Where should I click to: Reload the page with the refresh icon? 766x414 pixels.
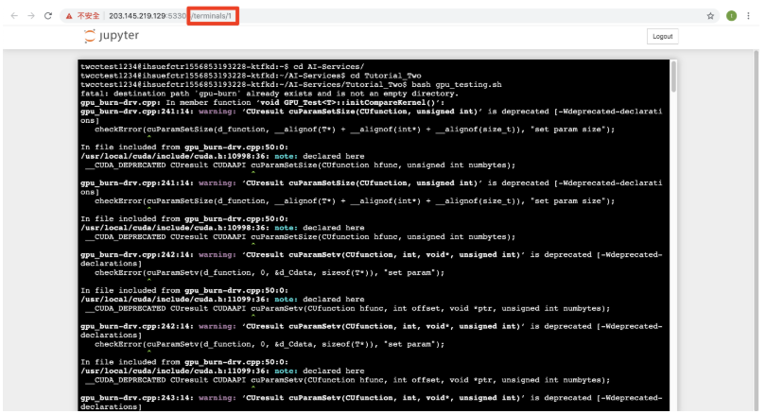pos(48,16)
